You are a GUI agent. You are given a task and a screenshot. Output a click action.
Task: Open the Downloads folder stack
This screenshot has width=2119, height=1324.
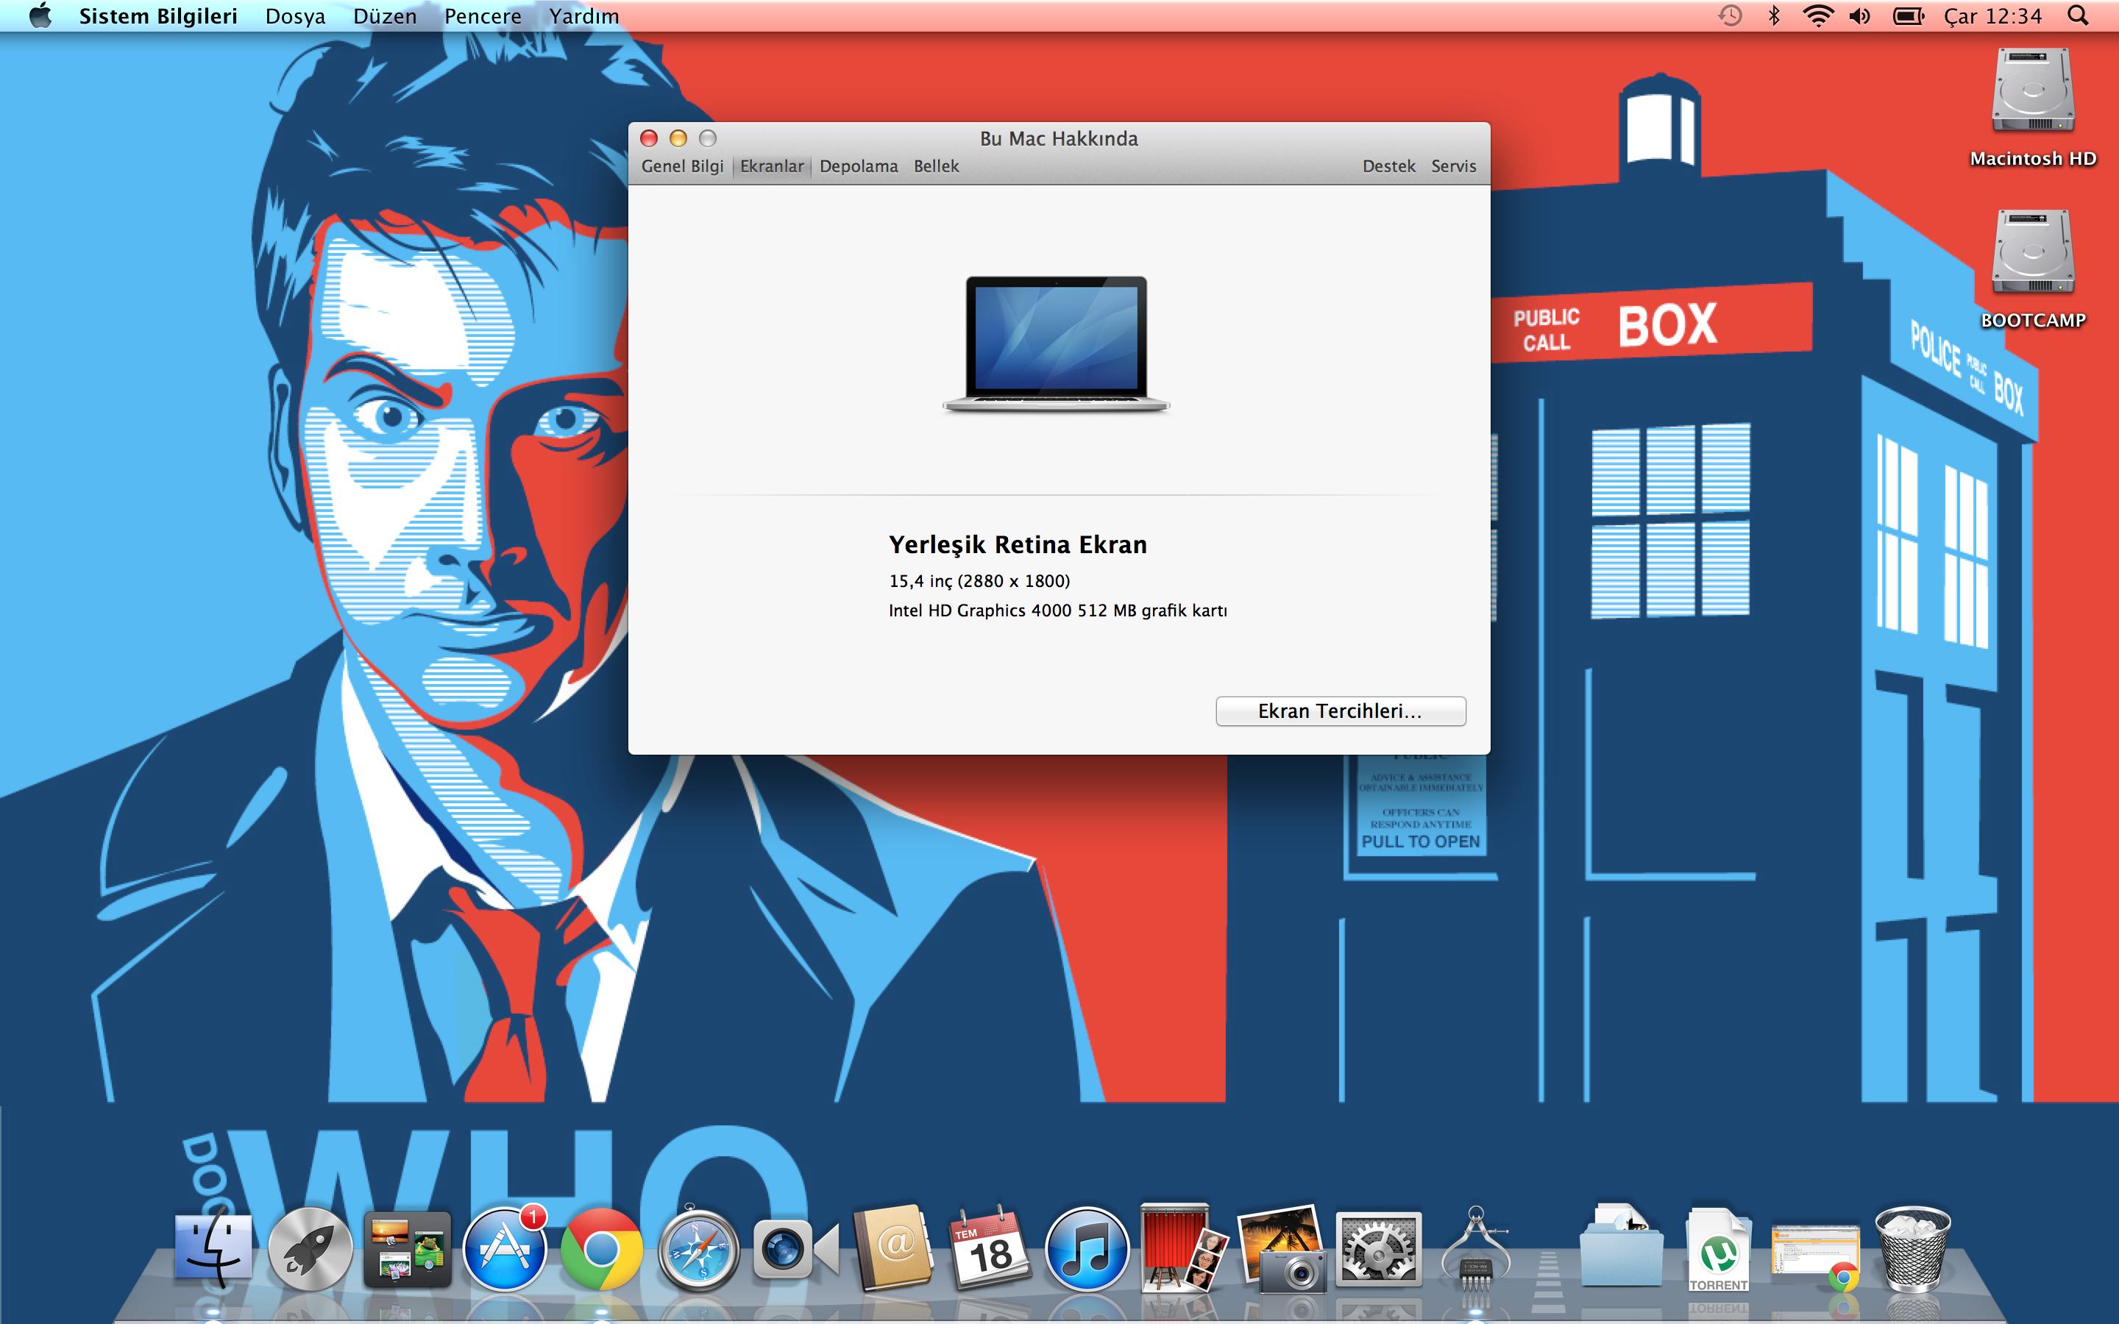1620,1248
